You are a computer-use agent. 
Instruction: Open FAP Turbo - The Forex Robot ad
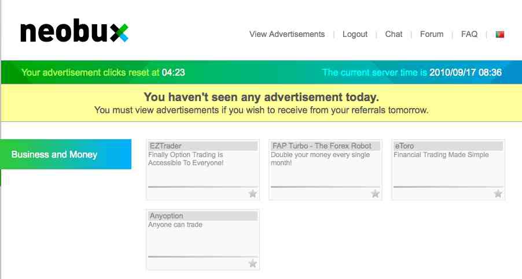(x=322, y=146)
